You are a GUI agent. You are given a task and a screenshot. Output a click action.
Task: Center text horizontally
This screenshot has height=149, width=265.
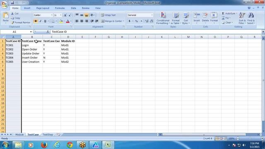(x=82, y=21)
